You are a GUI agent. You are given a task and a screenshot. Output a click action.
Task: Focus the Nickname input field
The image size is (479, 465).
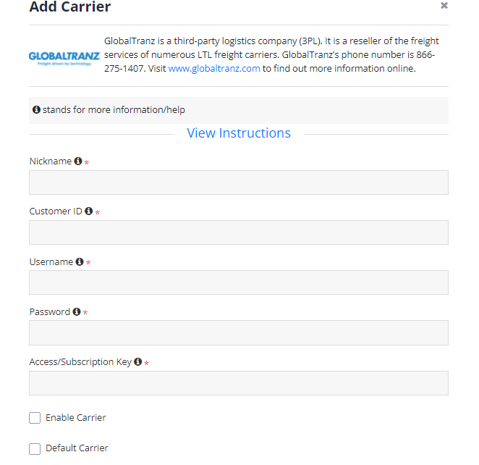(239, 183)
